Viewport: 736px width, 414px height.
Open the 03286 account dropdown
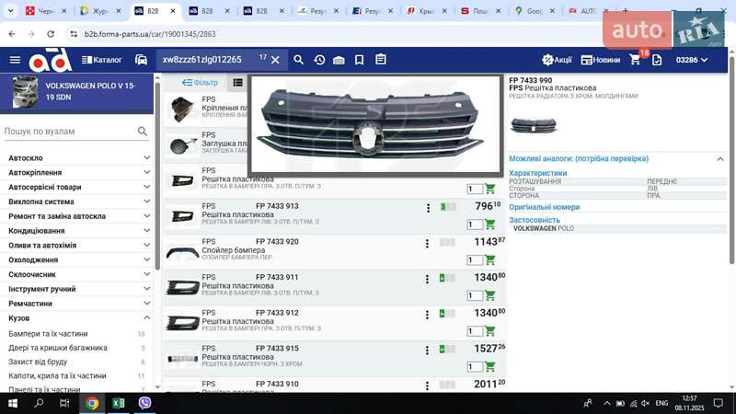[x=692, y=60]
